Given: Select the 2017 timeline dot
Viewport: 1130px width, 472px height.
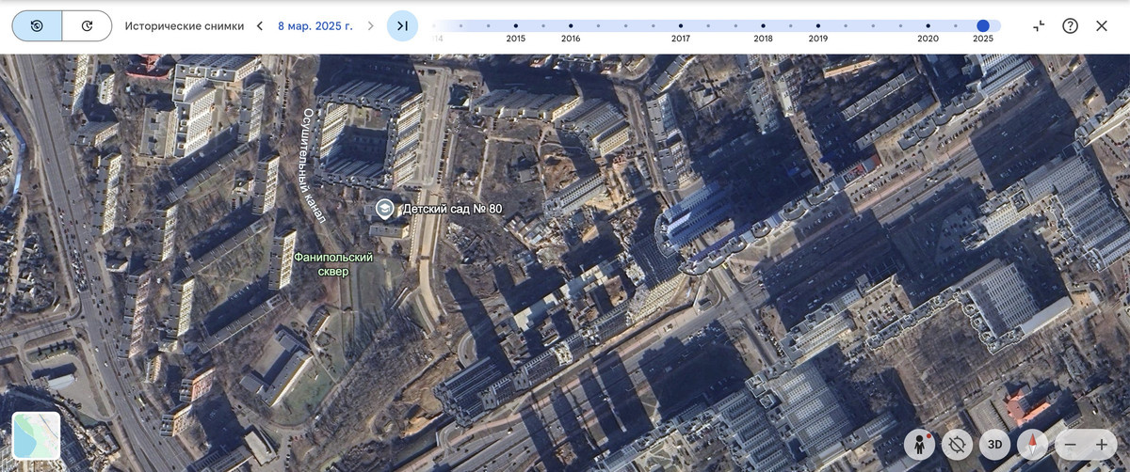Looking at the screenshot, I should 681,26.
